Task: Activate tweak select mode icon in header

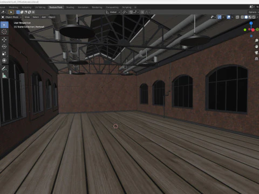Action: click(11, 12)
